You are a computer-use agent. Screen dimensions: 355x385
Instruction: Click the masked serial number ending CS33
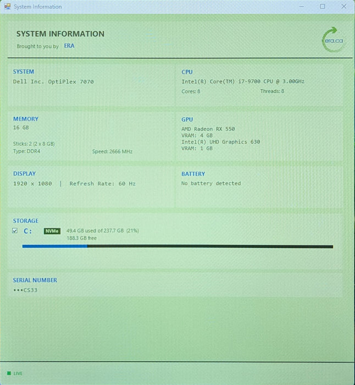25,290
